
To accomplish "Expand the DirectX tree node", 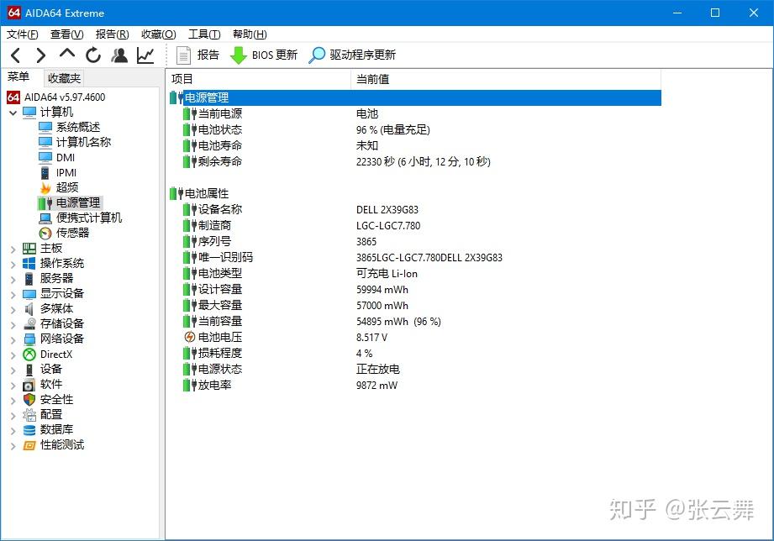I will [x=12, y=354].
